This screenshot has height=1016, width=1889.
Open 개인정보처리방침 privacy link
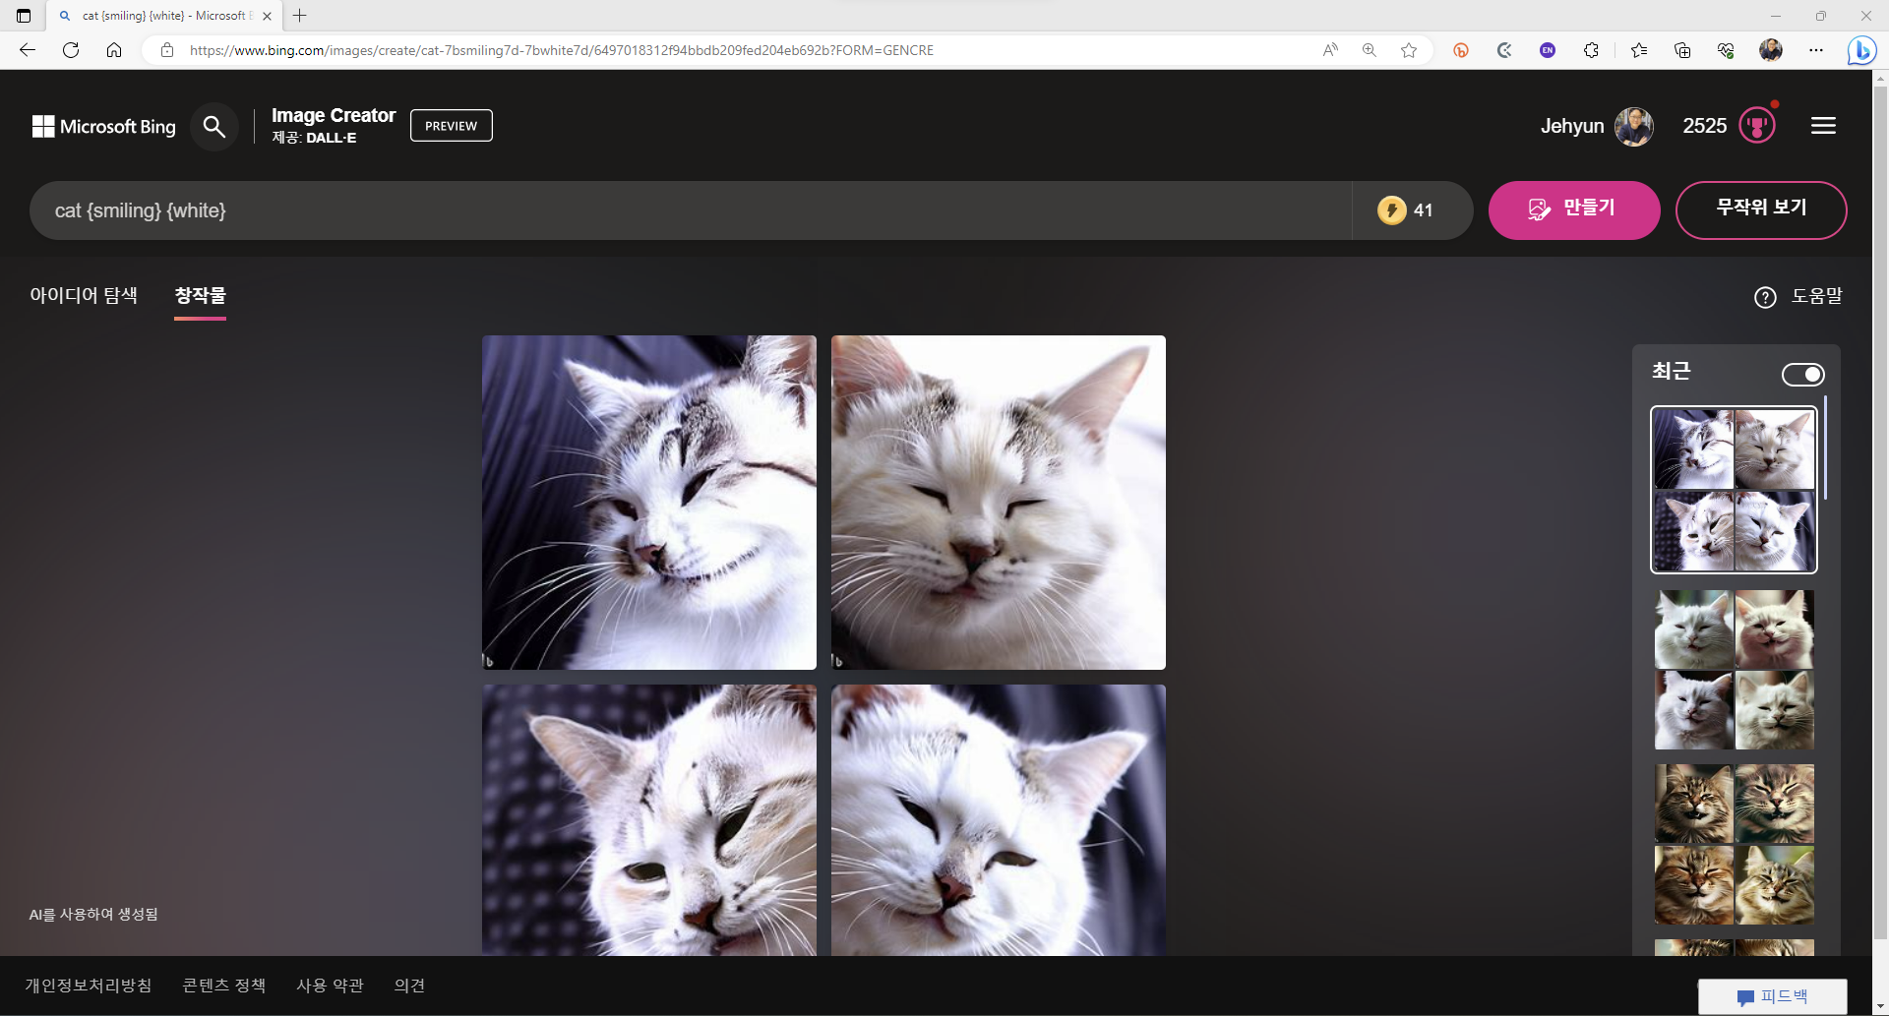click(x=89, y=986)
